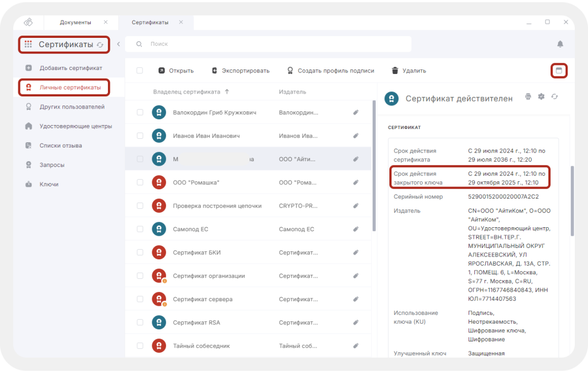Click details panel vertical scrollbar
Viewport: 588px width, 373px height.
coord(572,200)
